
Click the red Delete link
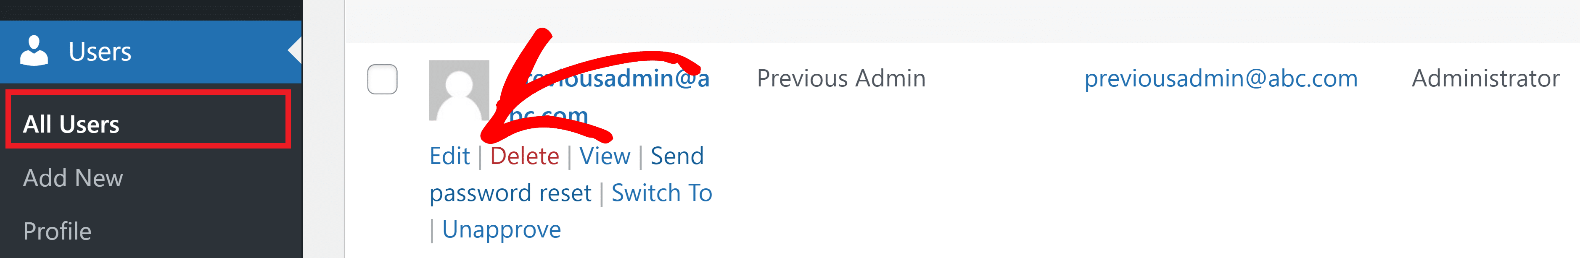(x=524, y=156)
